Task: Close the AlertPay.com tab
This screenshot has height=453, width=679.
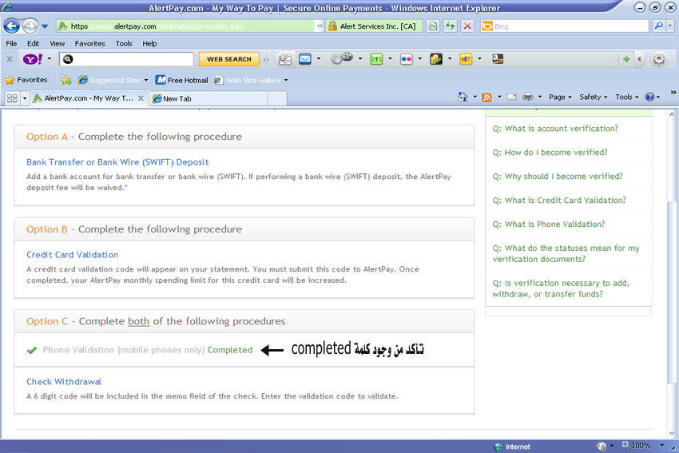Action: pyautogui.click(x=141, y=98)
